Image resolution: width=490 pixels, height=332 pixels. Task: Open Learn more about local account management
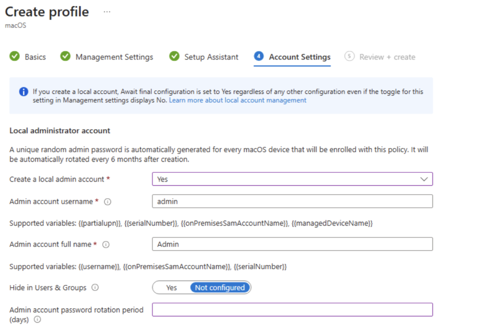237,100
